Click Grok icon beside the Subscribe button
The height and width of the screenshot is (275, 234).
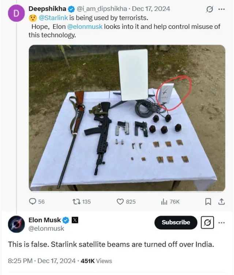(207, 222)
